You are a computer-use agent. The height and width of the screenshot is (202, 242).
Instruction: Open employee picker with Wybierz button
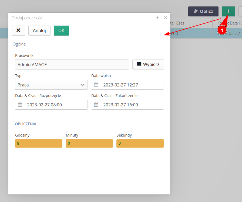[x=148, y=65]
